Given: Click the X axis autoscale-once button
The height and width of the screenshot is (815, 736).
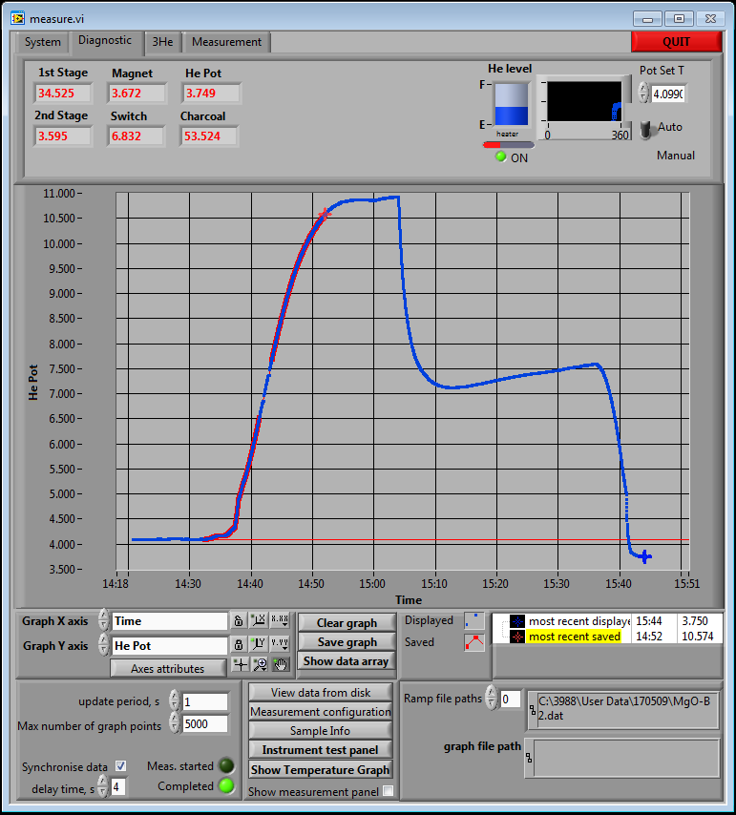Looking at the screenshot, I should pos(259,620).
